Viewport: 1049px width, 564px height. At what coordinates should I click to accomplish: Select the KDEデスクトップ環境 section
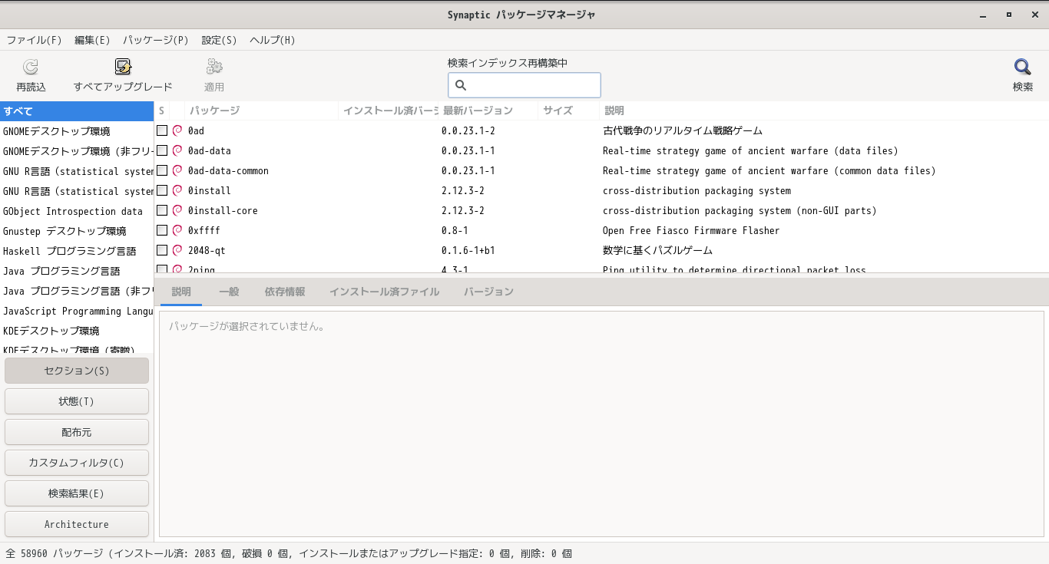[77, 331]
